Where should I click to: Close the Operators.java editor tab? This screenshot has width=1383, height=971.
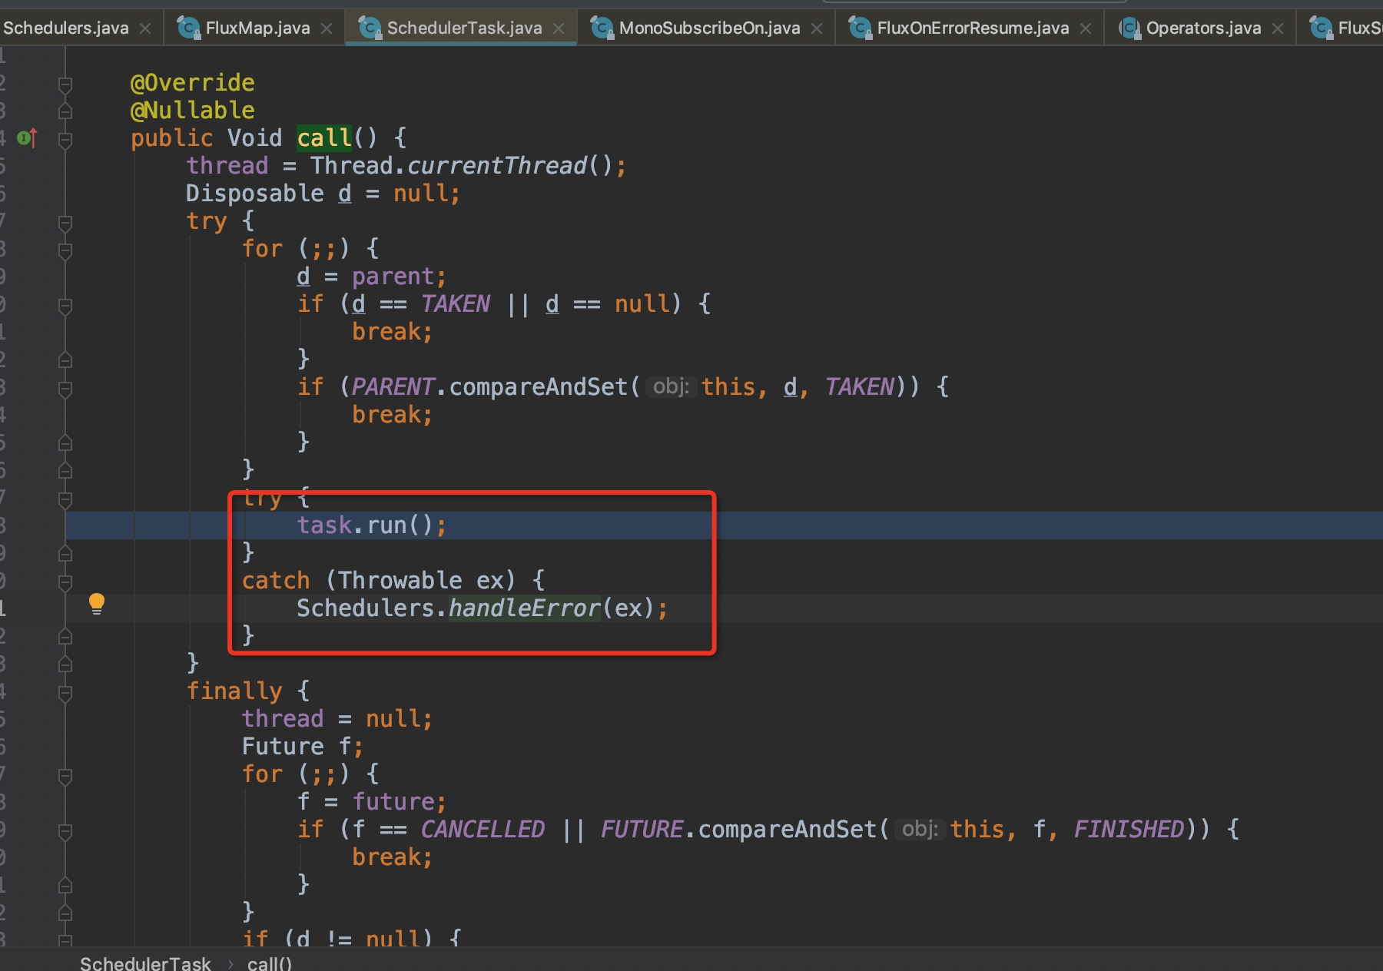tap(1278, 28)
